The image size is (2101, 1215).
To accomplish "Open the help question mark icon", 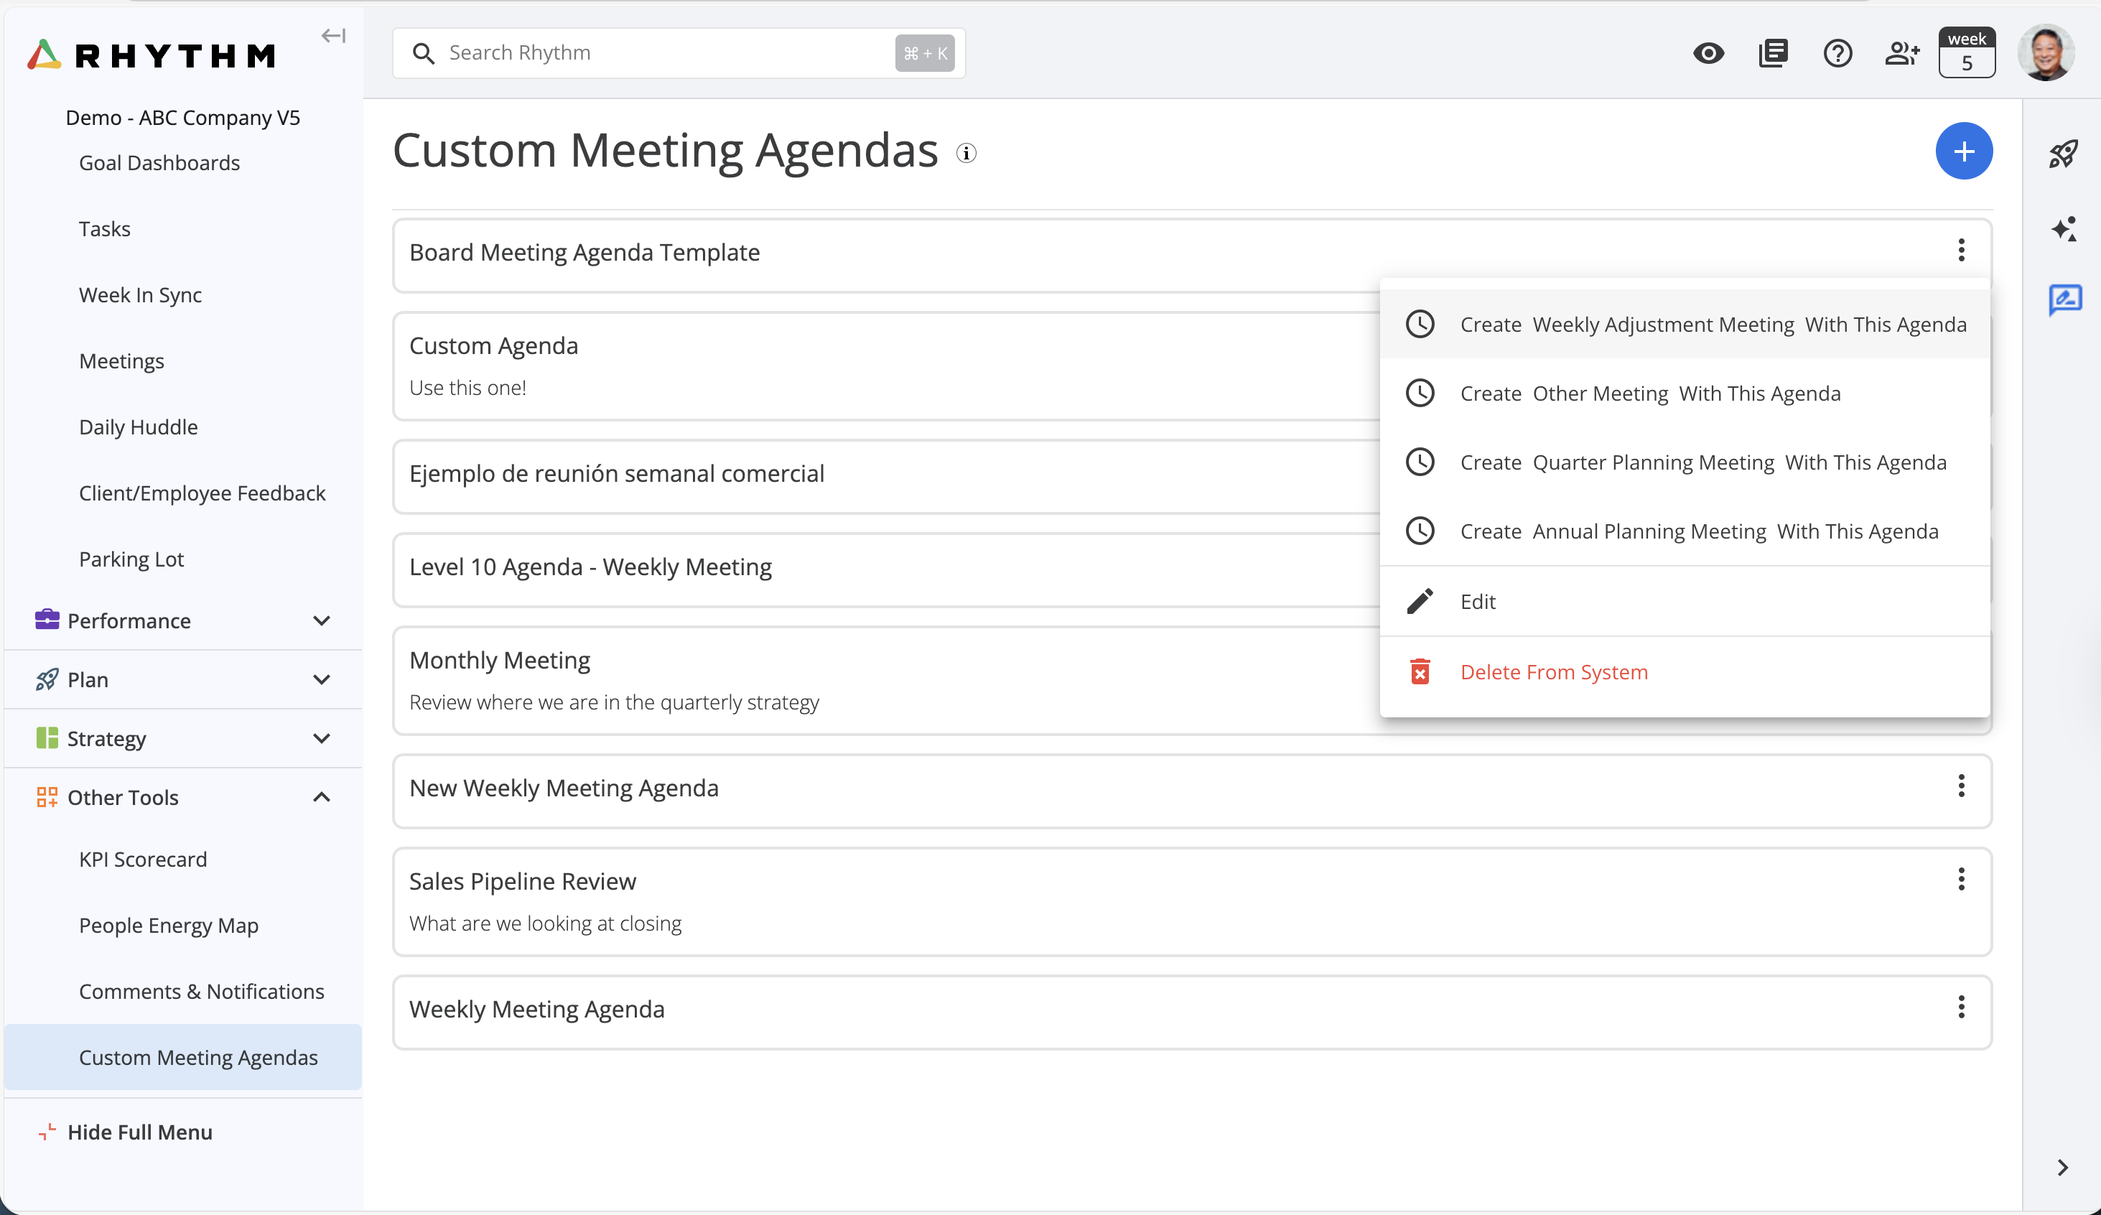I will [1837, 53].
